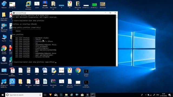Viewport: 173px width, 97px height.
Task: Open the This PC icon
Action: tap(4, 38)
